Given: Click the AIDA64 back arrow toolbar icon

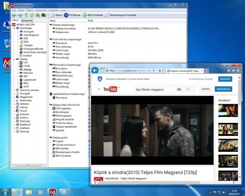Looking at the screenshot, I should [x=14, y=15].
